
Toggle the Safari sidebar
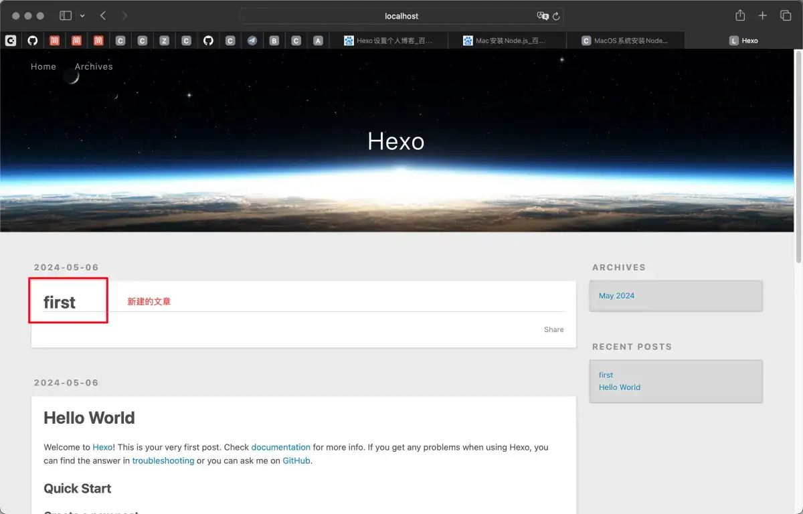[x=66, y=15]
